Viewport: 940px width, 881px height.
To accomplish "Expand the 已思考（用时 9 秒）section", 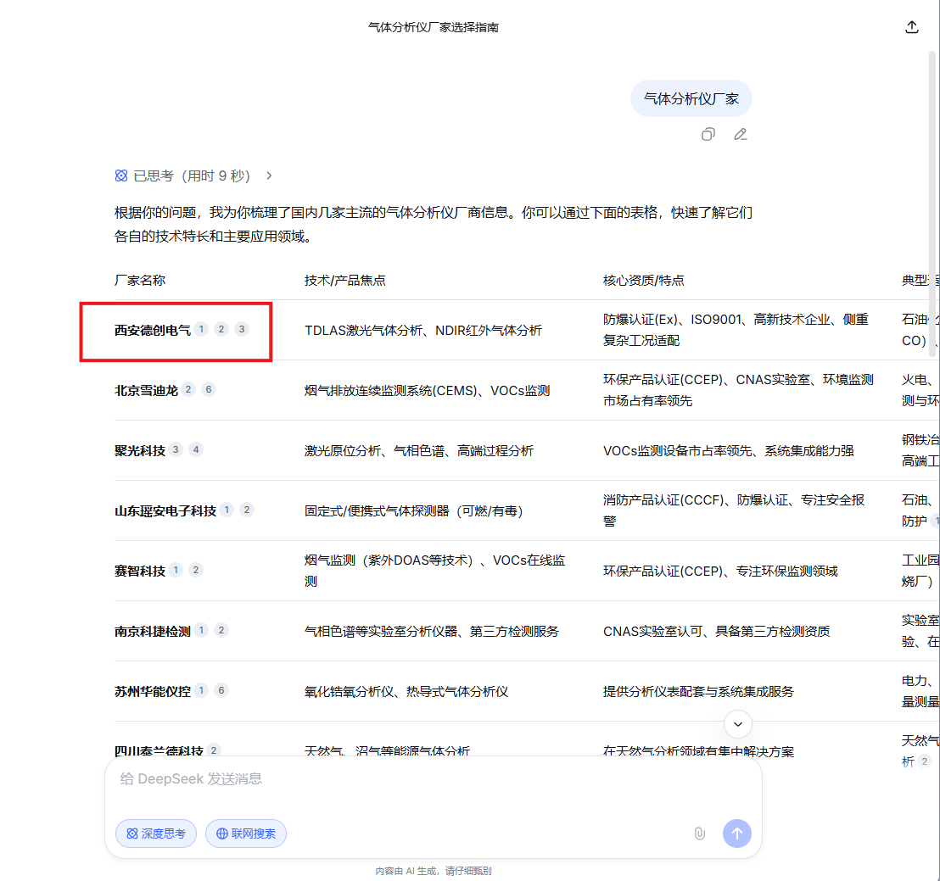I will (x=191, y=176).
